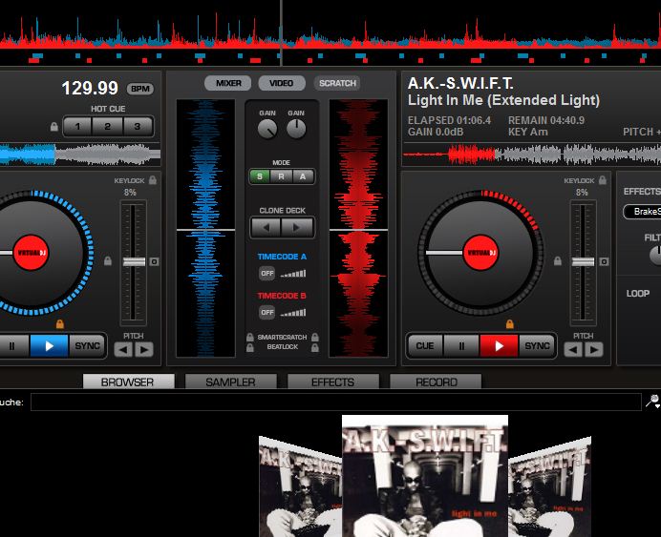Image resolution: width=661 pixels, height=537 pixels.
Task: Click left deck pitch slider handle
Action: pos(134,261)
